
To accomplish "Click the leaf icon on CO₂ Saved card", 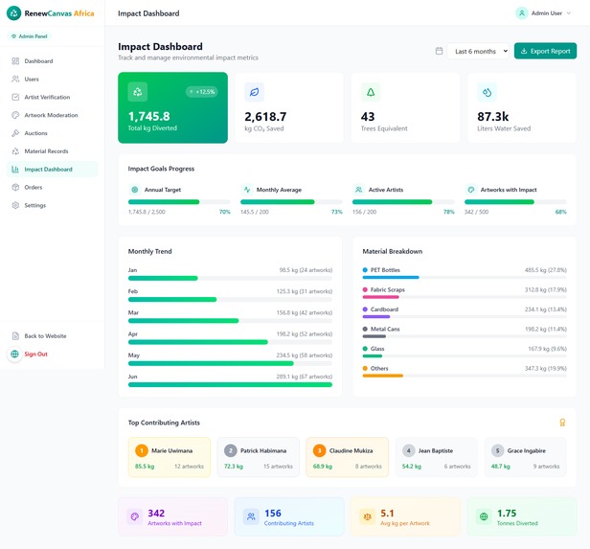I will coord(255,92).
